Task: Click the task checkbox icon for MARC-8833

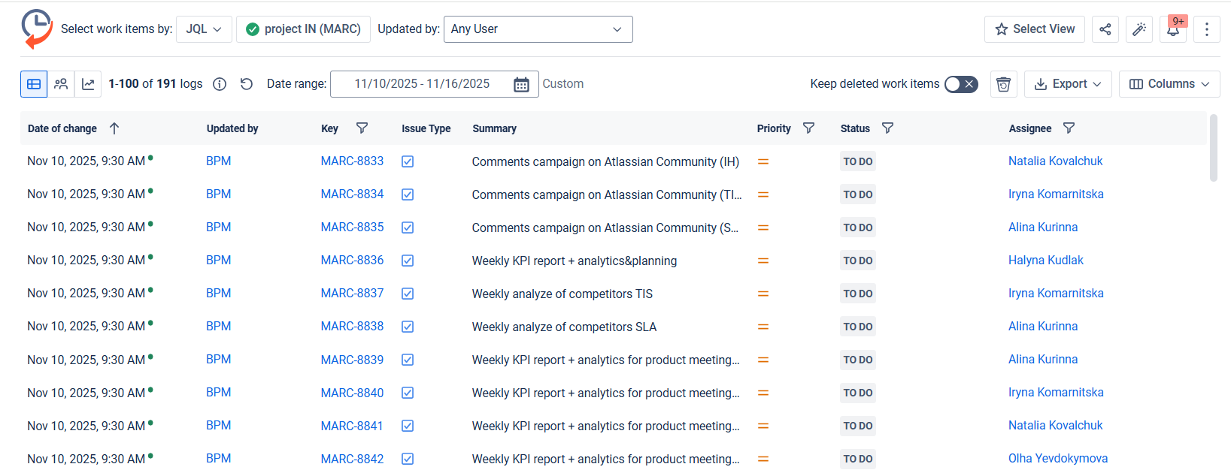Action: point(408,161)
